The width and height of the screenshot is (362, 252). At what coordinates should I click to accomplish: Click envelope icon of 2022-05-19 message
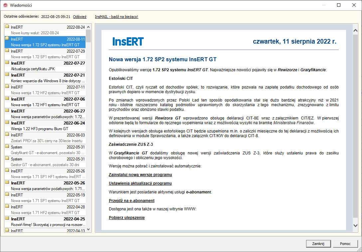point(7,194)
